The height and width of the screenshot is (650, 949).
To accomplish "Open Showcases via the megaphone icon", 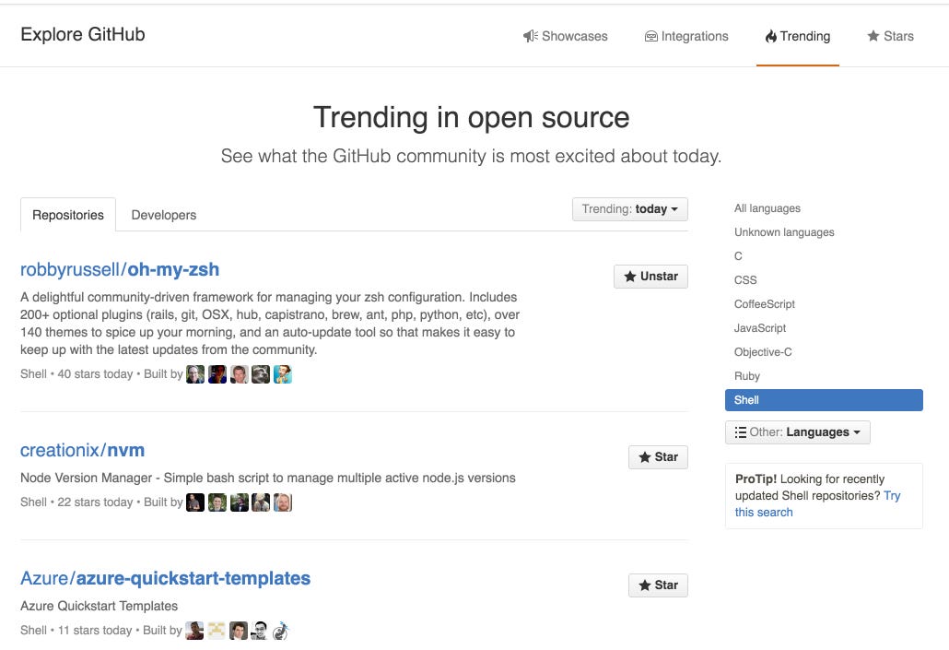I will pyautogui.click(x=530, y=36).
